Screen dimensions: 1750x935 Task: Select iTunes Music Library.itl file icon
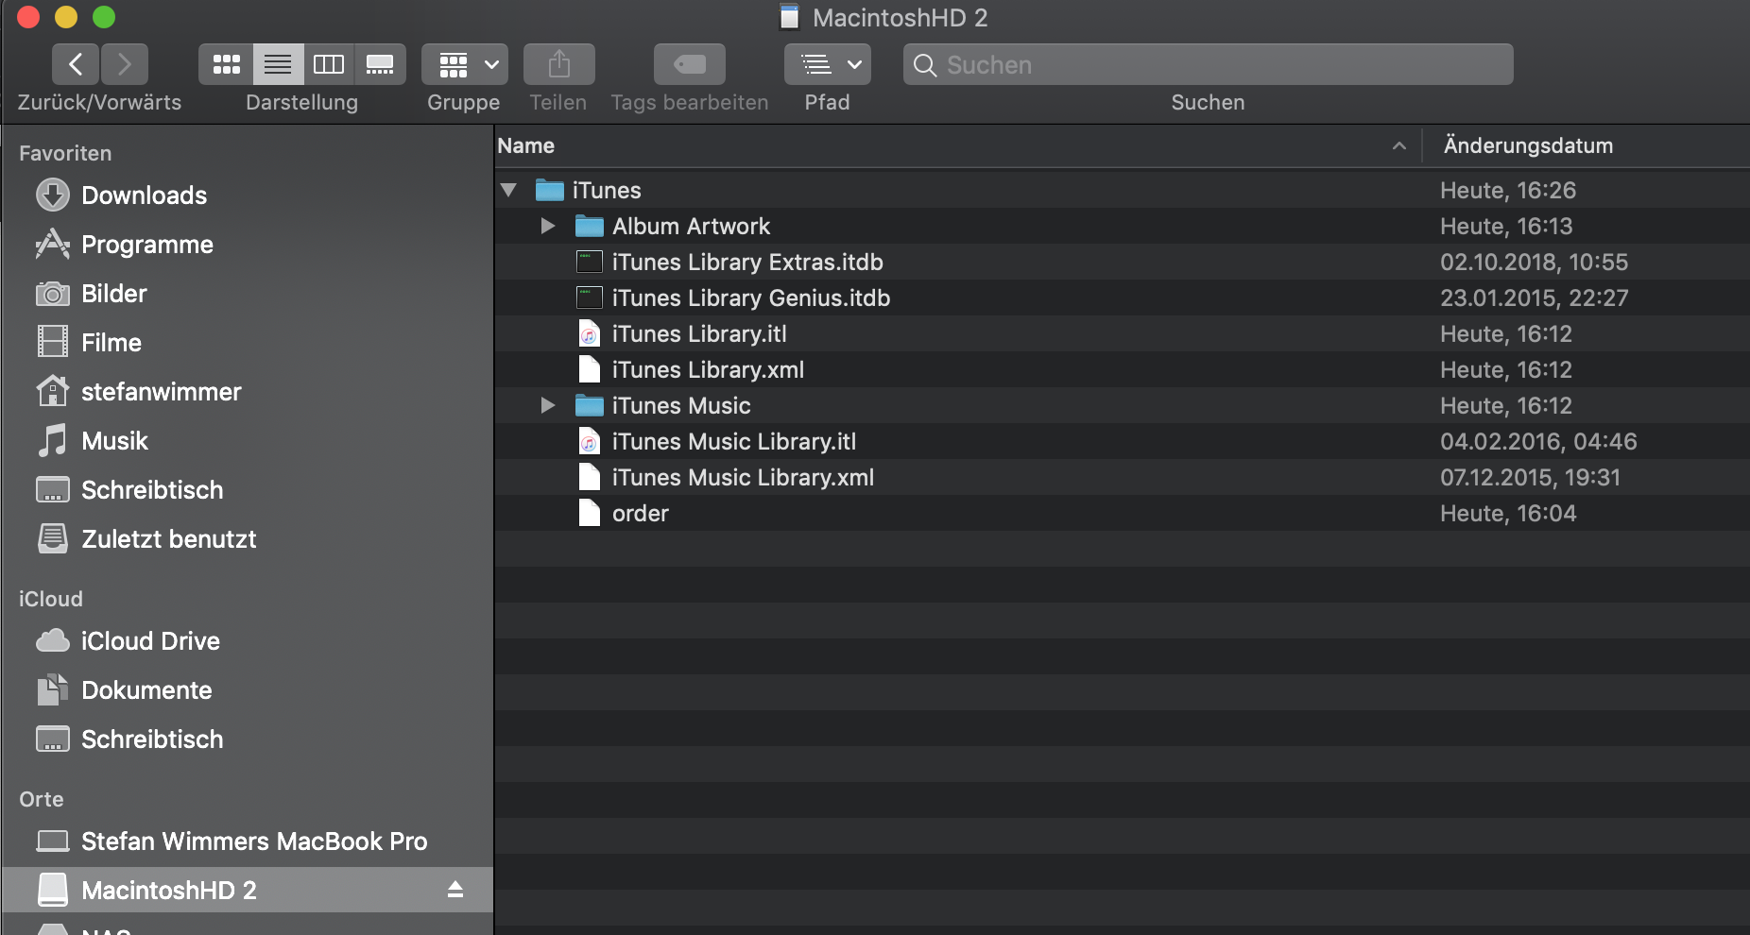pyautogui.click(x=590, y=441)
